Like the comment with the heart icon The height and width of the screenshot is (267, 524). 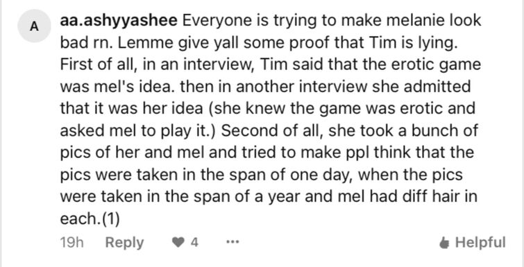point(178,242)
